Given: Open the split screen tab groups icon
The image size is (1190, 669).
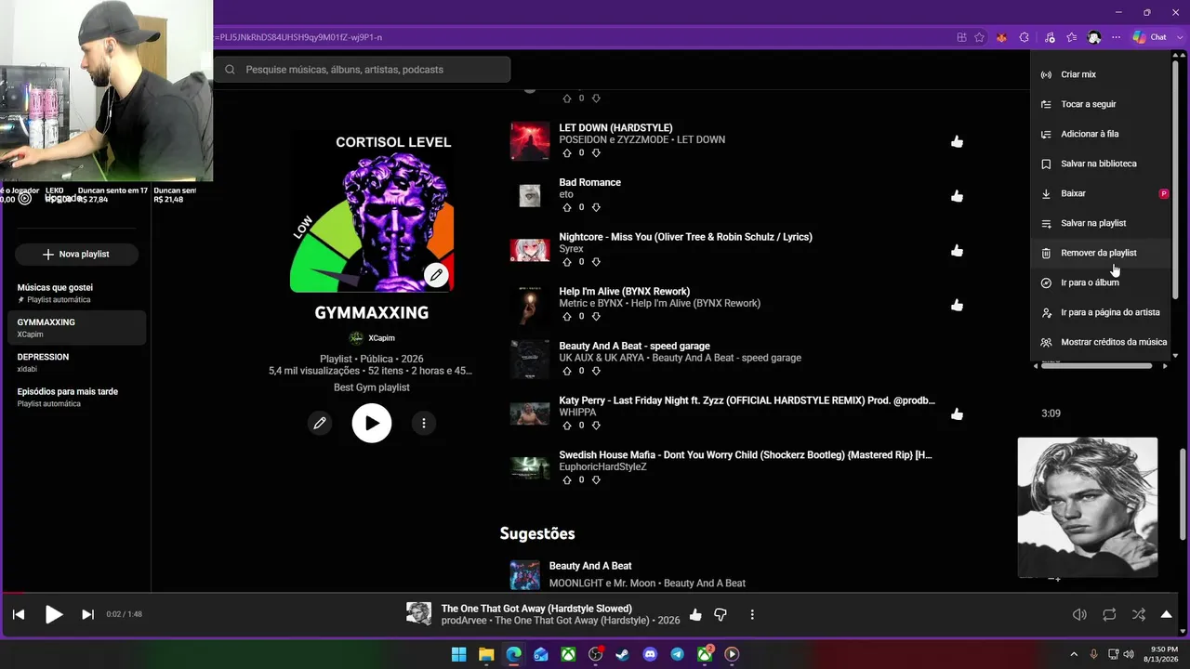Looking at the screenshot, I should click(x=961, y=37).
